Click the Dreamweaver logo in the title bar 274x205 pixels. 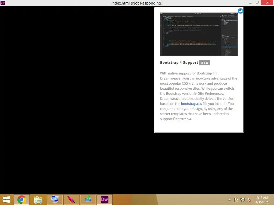coord(3,3)
